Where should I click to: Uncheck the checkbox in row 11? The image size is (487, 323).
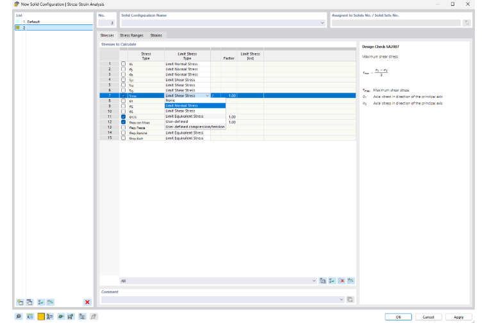pyautogui.click(x=123, y=117)
